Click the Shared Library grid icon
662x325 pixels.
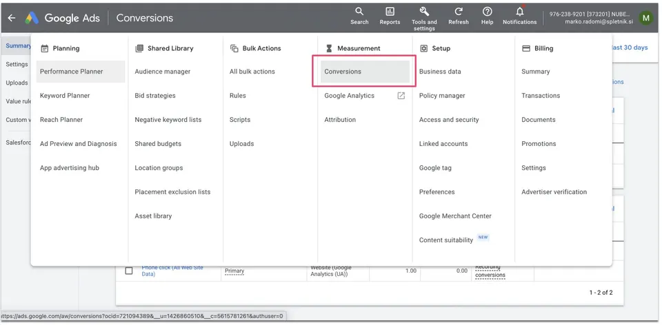pyautogui.click(x=139, y=48)
